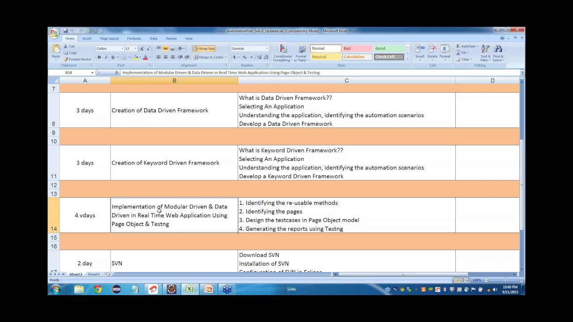This screenshot has height=322, width=573.
Task: Open the font name Calibri dropdown
Action: (122, 49)
